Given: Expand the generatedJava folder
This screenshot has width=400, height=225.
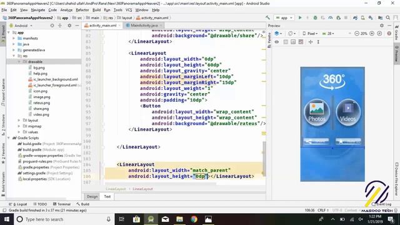Looking at the screenshot, I should pos(14,50).
